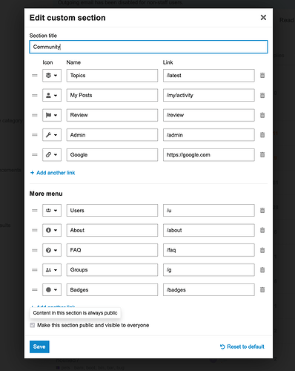Edit the /about link field
This screenshot has height=371, width=295.
pyautogui.click(x=209, y=230)
